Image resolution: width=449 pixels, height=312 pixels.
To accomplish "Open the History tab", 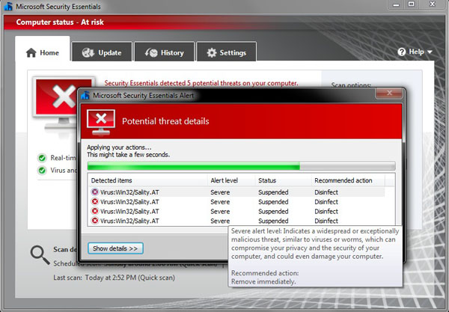I will 165,52.
